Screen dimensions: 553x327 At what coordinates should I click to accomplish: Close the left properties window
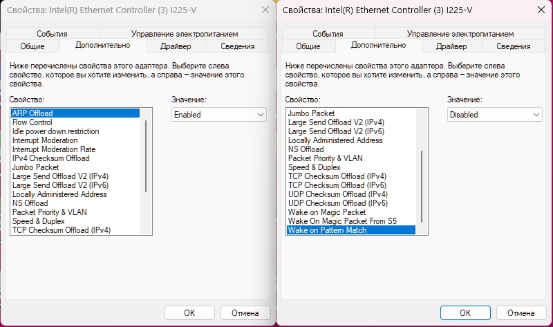pos(265,10)
